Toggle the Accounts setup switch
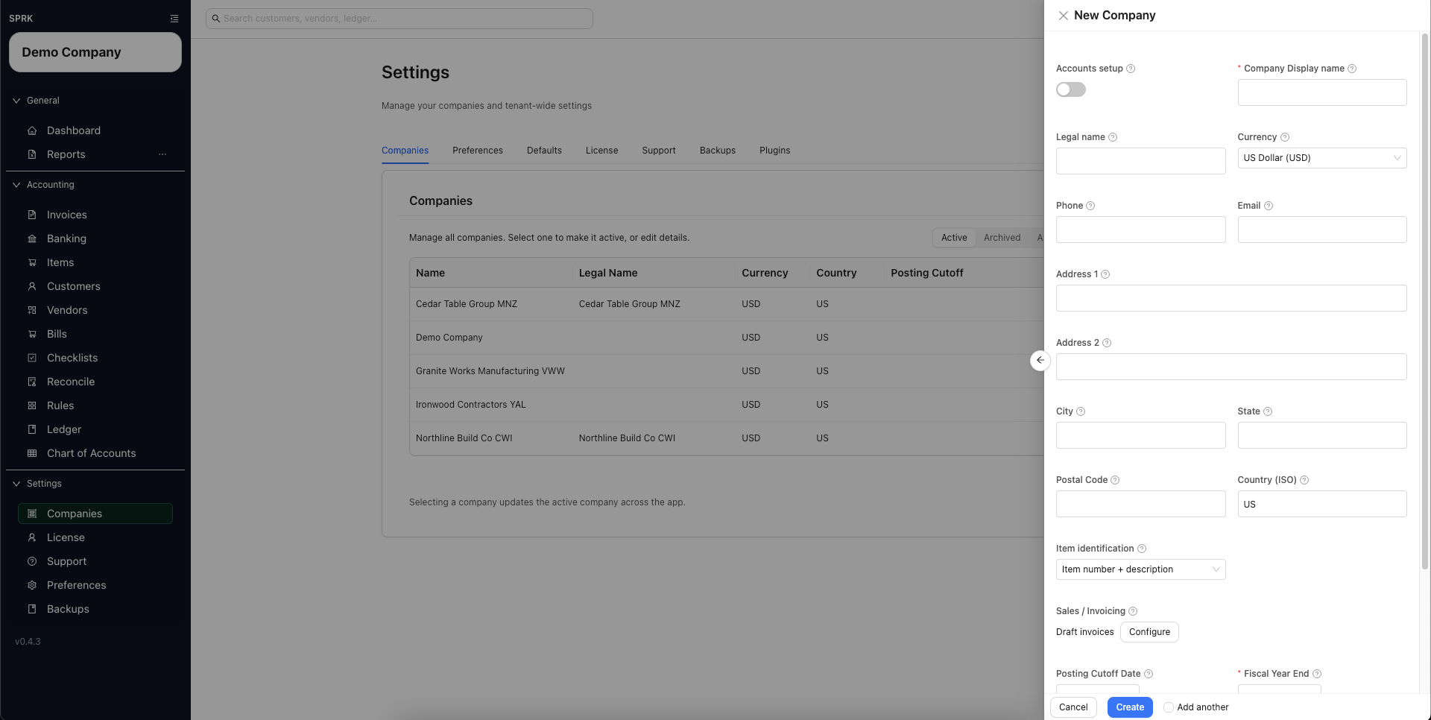 pos(1071,89)
